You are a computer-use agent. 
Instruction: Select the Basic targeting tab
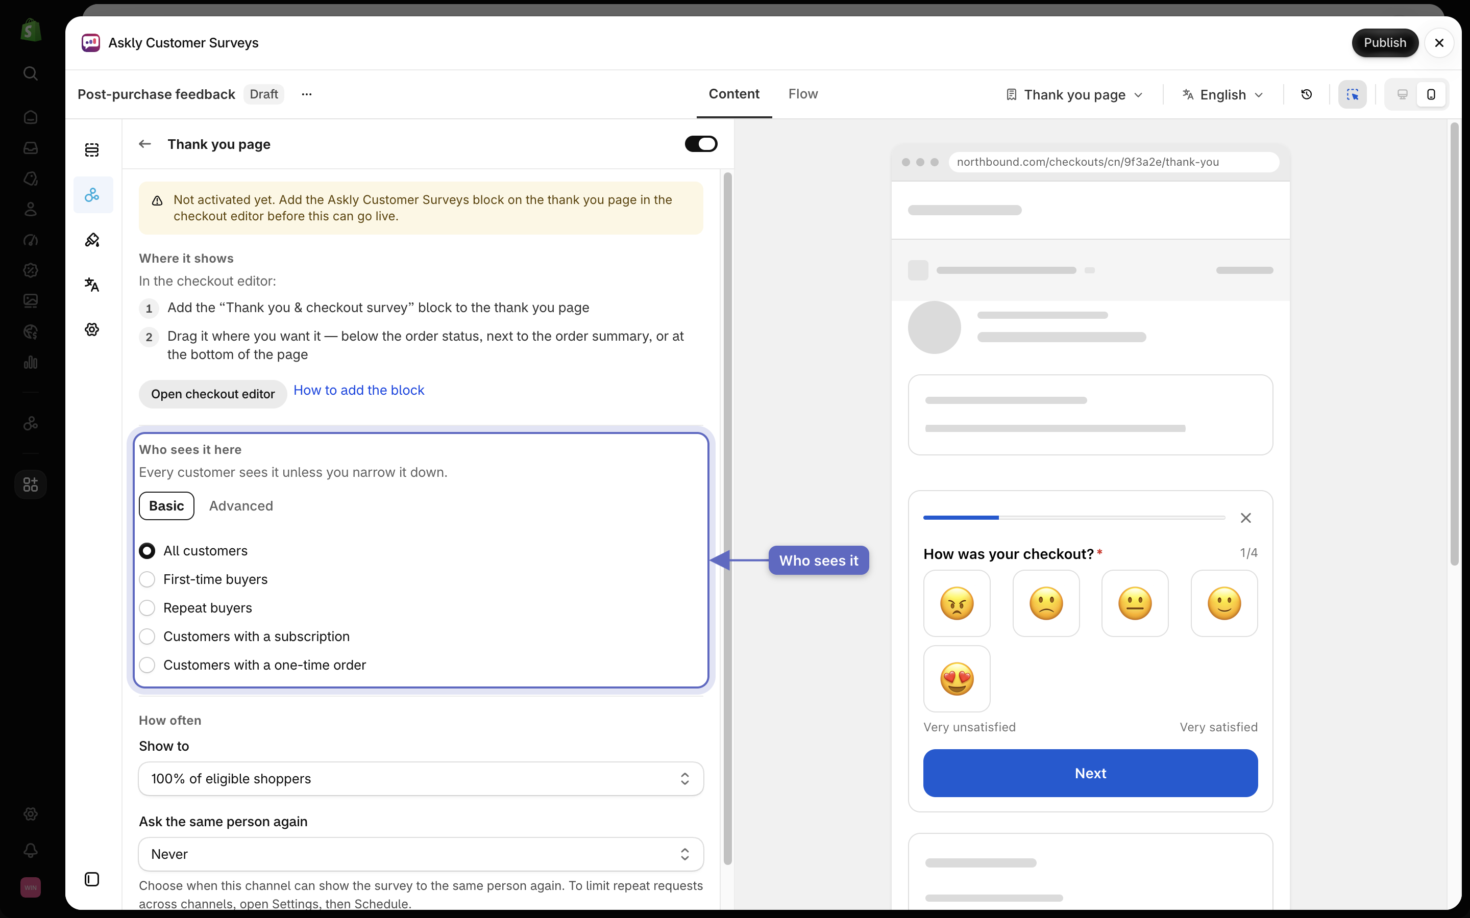point(166,506)
